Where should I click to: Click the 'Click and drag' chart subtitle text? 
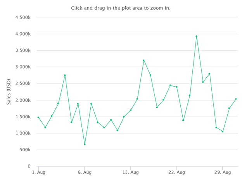pos(121,8)
